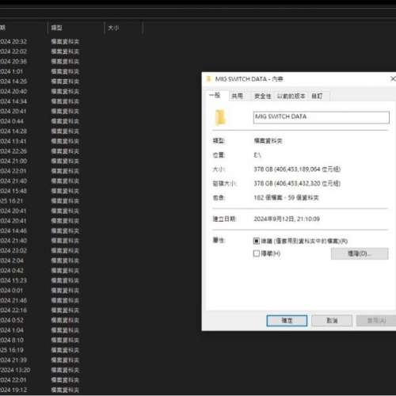The width and height of the screenshot is (396, 396).
Task: Open the 自訂 customize tab
Action: tap(317, 96)
